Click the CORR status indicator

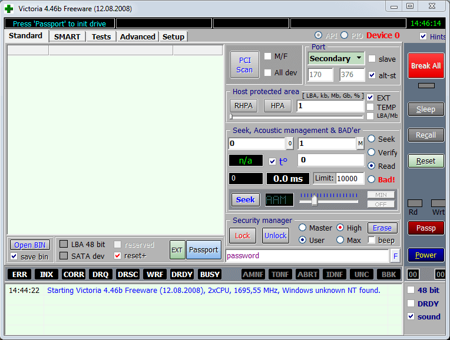pos(74,274)
